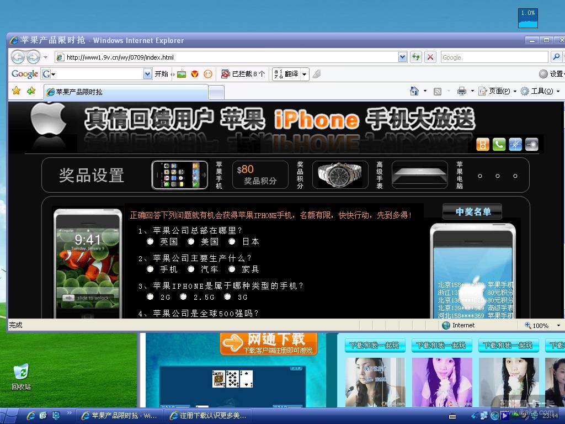Click the first girl photo in background window
Screen dimensions: 565x424
(375, 383)
